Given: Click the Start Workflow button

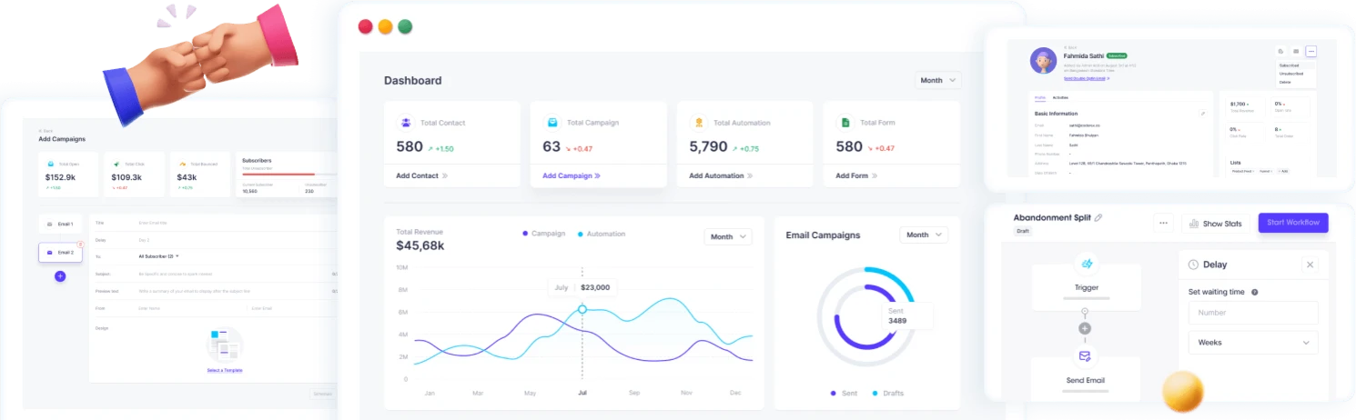Looking at the screenshot, I should (1293, 223).
